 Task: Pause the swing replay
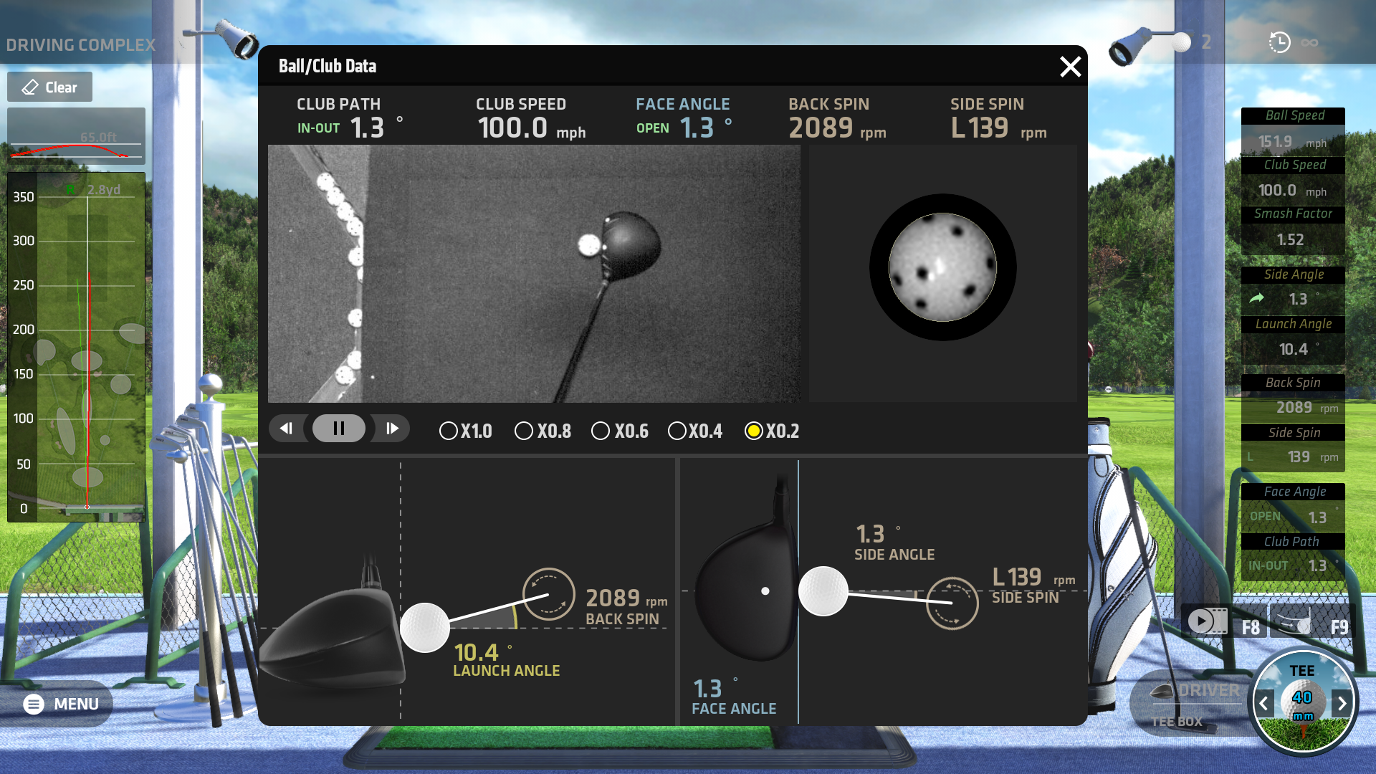(339, 429)
